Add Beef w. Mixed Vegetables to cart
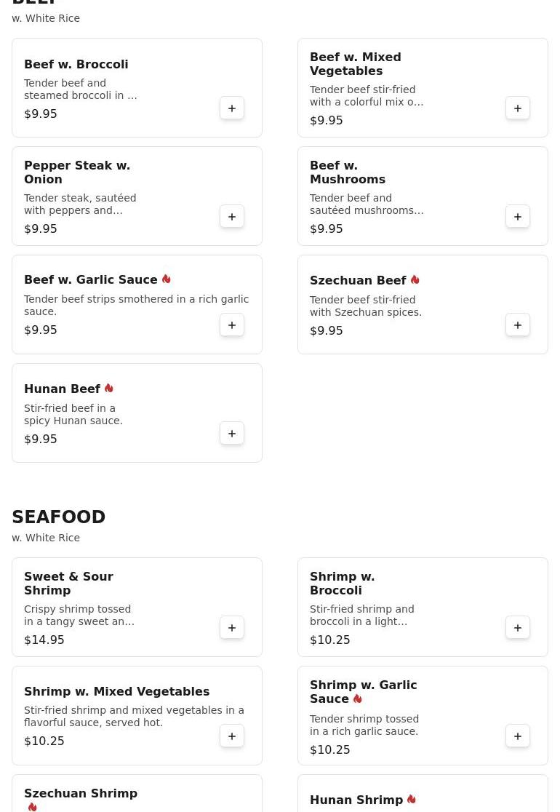This screenshot has width=560, height=812. coord(518,108)
